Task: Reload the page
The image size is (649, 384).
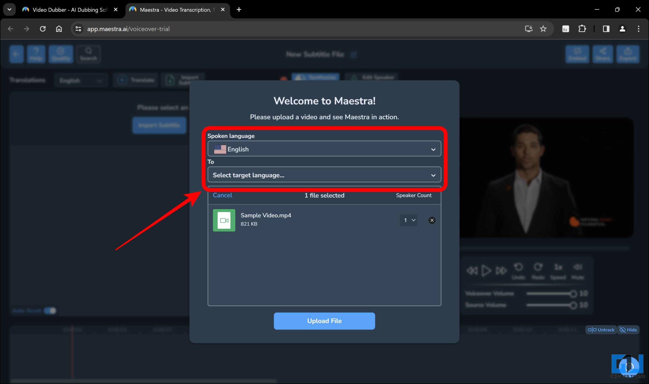Action: click(x=43, y=29)
